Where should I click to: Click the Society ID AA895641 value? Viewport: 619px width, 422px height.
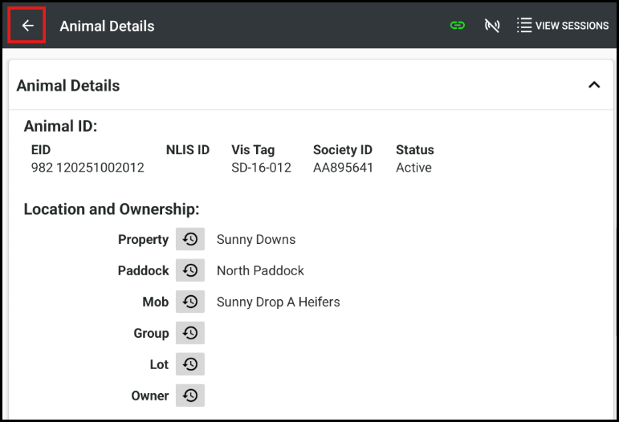[x=343, y=168]
